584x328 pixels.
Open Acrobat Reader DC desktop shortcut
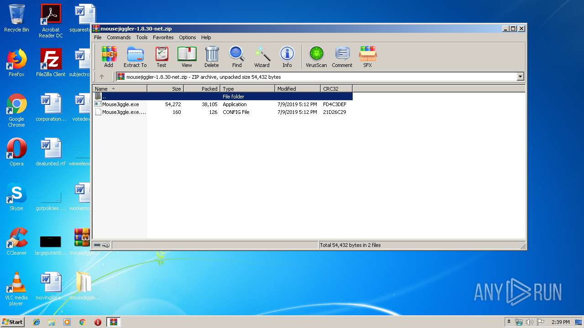pyautogui.click(x=51, y=21)
